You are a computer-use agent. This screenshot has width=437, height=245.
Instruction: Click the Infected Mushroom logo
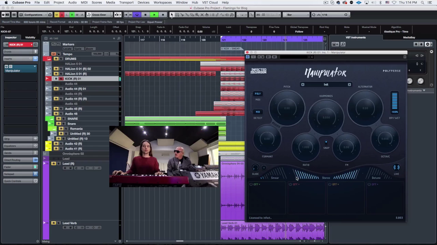[258, 71]
